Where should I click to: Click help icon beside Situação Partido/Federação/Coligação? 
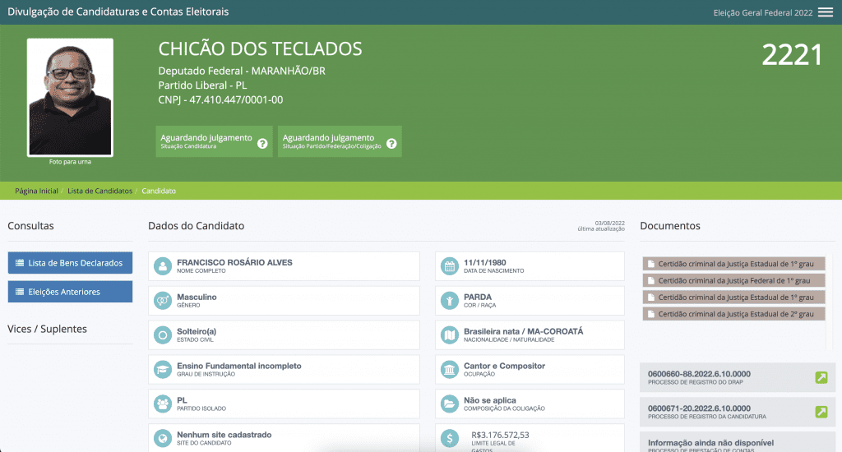coord(391,144)
